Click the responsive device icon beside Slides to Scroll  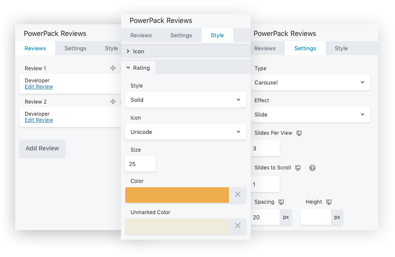pyautogui.click(x=298, y=168)
